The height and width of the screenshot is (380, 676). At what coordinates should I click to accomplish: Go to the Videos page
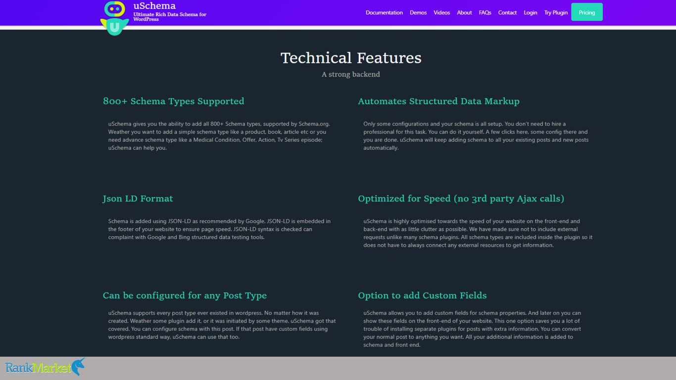tap(442, 12)
